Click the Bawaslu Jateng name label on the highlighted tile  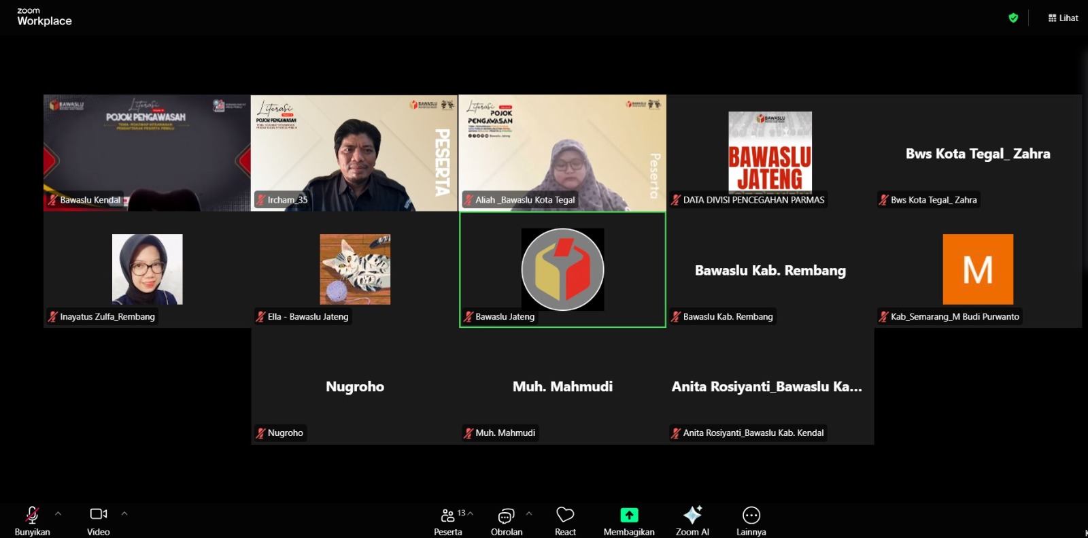tap(505, 317)
